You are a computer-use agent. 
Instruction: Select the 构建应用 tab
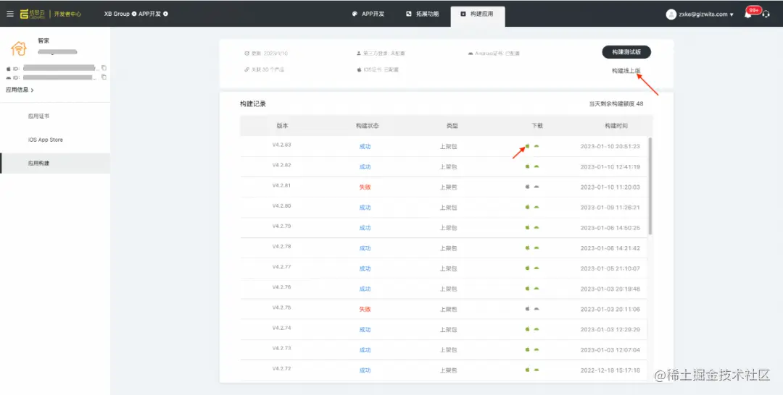[x=477, y=15]
